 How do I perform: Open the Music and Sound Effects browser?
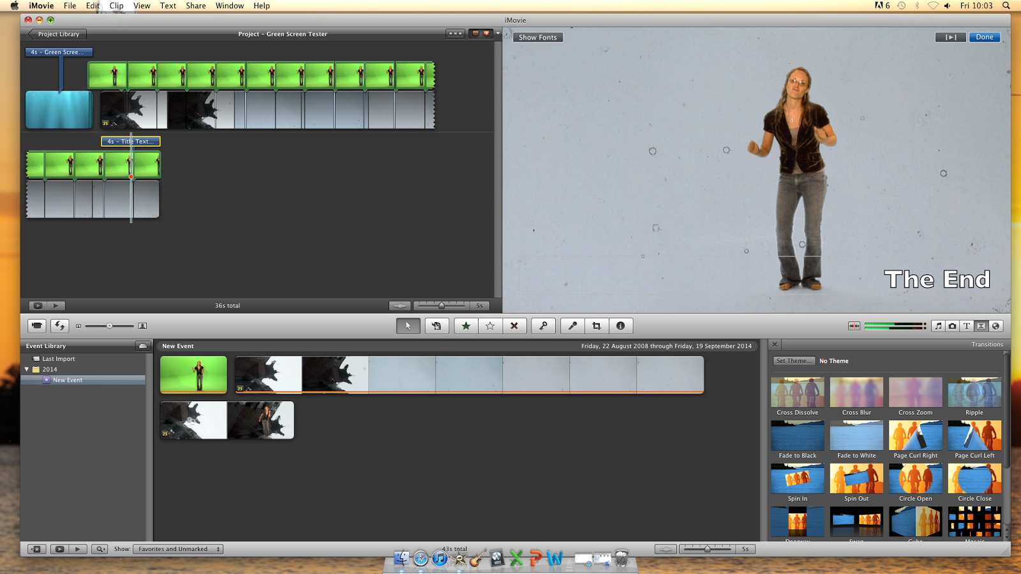click(x=938, y=326)
